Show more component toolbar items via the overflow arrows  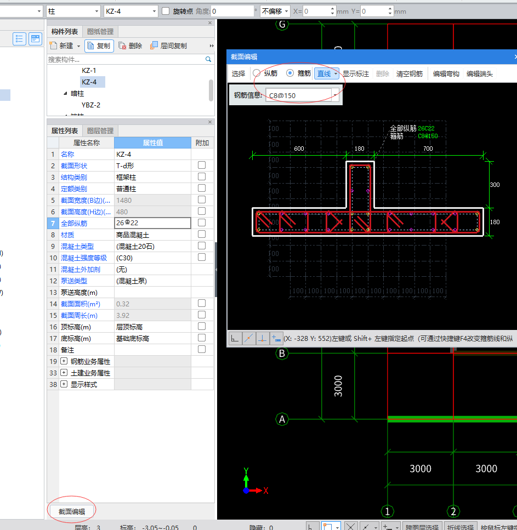pos(212,46)
